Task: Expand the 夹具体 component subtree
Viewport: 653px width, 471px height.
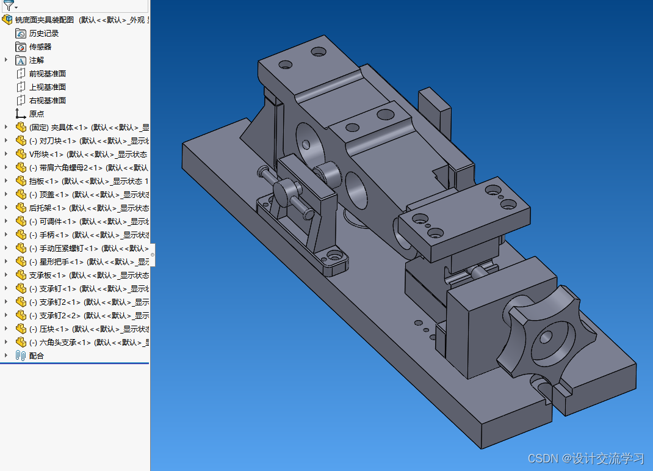Action: click(x=5, y=126)
